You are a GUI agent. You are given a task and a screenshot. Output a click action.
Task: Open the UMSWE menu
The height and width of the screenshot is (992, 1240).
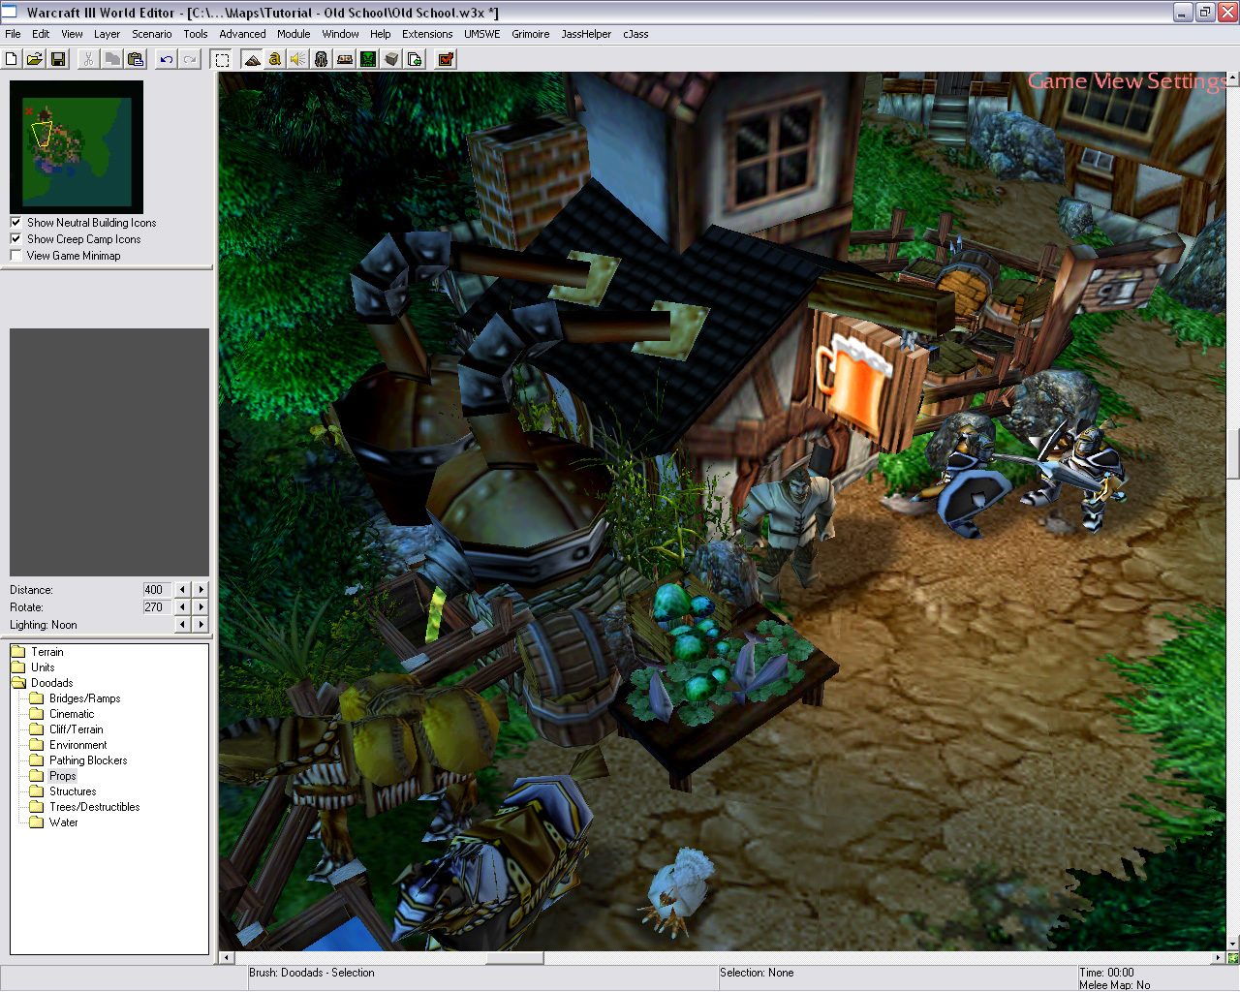pyautogui.click(x=482, y=34)
